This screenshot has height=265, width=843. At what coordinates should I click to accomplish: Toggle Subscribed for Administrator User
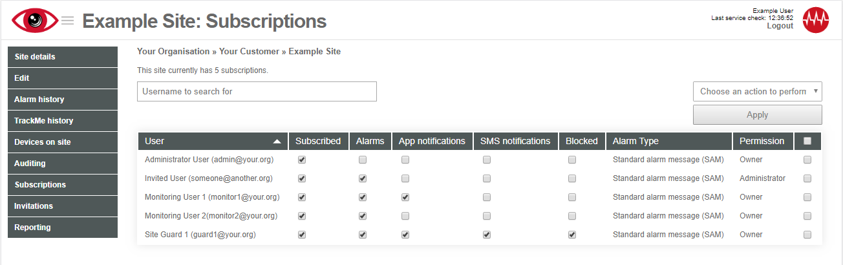302,160
